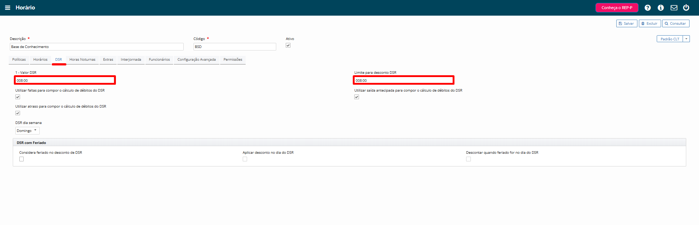Switch to the Horários tab
This screenshot has width=699, height=225.
pos(40,60)
